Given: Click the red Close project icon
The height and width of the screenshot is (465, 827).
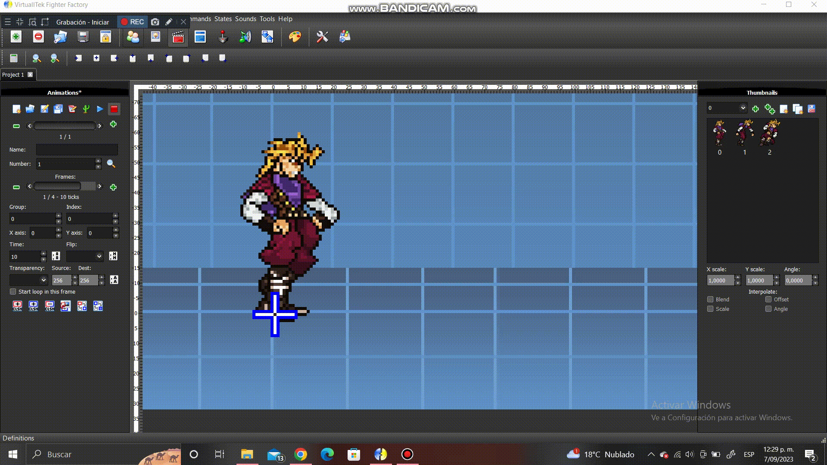Looking at the screenshot, I should [x=38, y=37].
